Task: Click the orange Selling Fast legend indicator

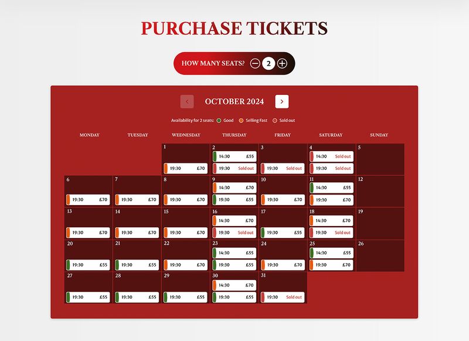Action: pyautogui.click(x=241, y=120)
